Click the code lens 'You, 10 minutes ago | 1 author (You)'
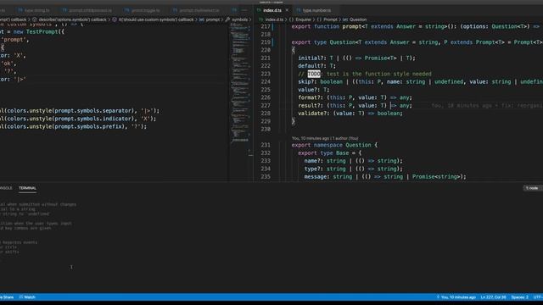 (x=325, y=138)
